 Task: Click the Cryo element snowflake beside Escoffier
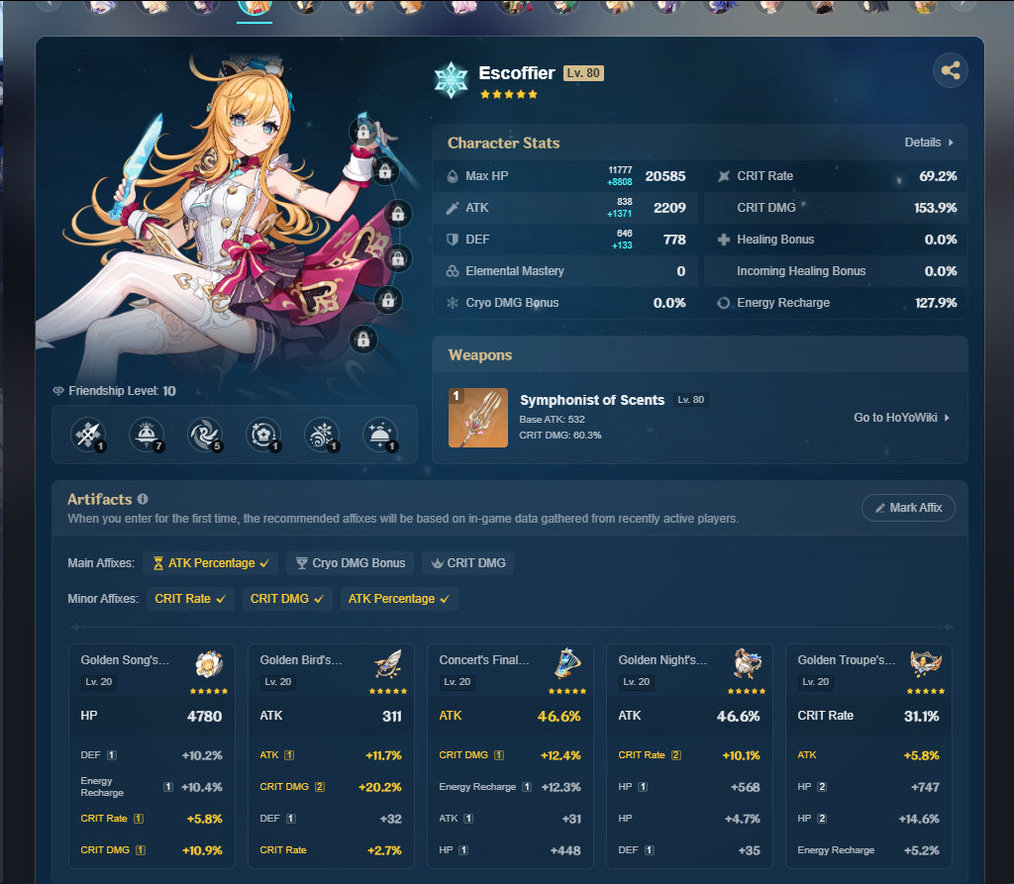point(451,80)
